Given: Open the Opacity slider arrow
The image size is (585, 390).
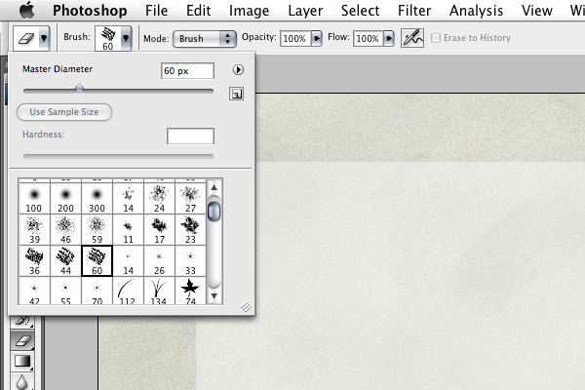Looking at the screenshot, I should (x=316, y=38).
